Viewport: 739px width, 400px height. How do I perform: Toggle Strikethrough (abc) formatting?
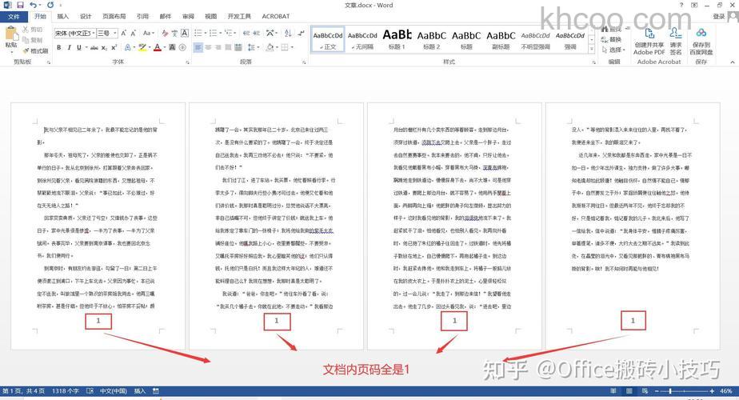[94, 48]
